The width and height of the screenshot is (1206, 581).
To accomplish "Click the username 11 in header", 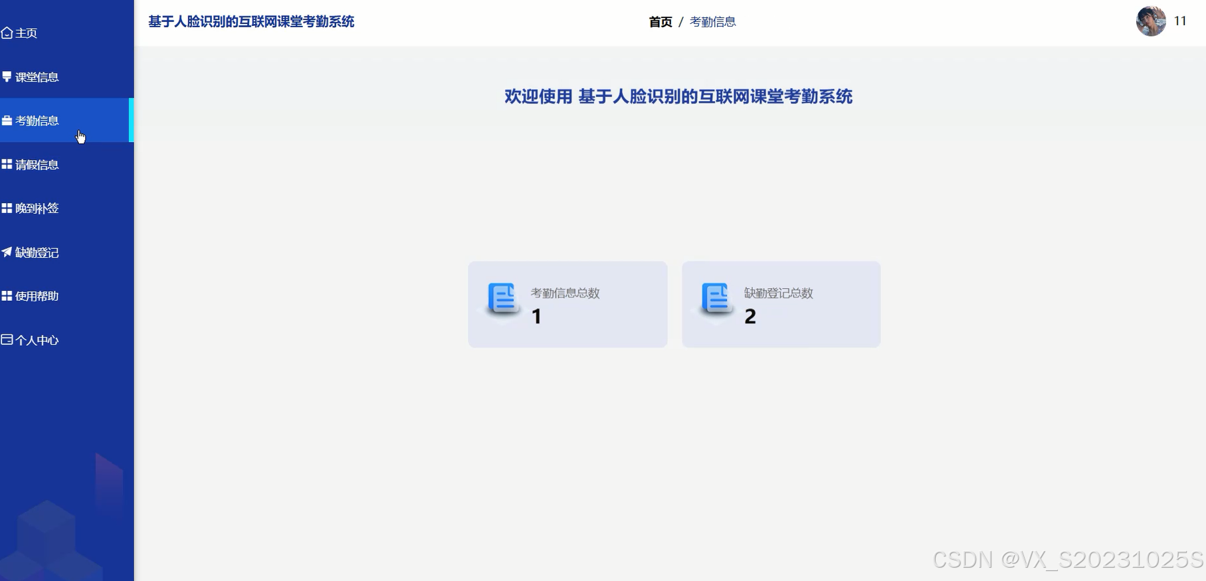I will [1180, 21].
